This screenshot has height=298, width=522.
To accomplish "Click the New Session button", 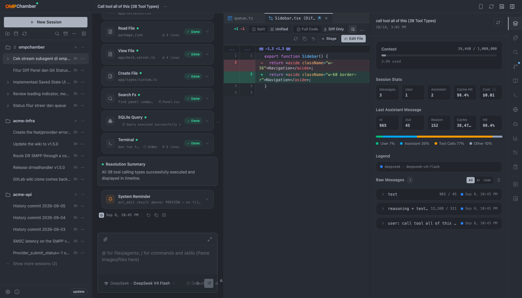I will [46, 22].
